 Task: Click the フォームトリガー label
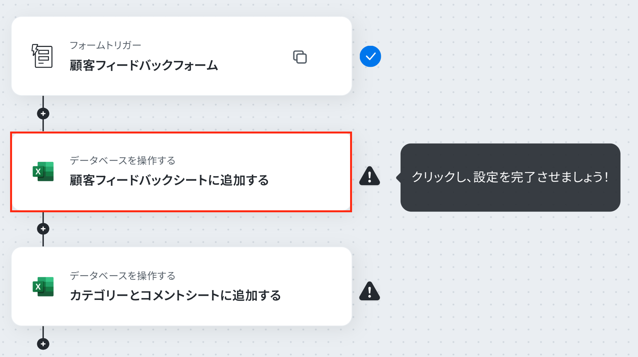tap(105, 45)
